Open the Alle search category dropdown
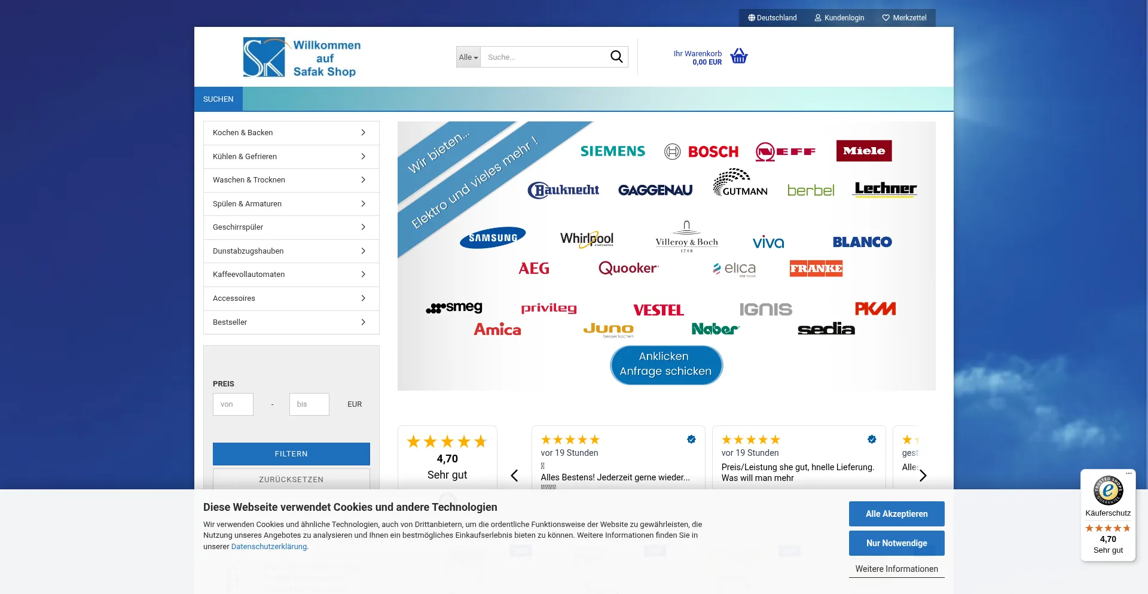The width and height of the screenshot is (1148, 594). [x=468, y=57]
